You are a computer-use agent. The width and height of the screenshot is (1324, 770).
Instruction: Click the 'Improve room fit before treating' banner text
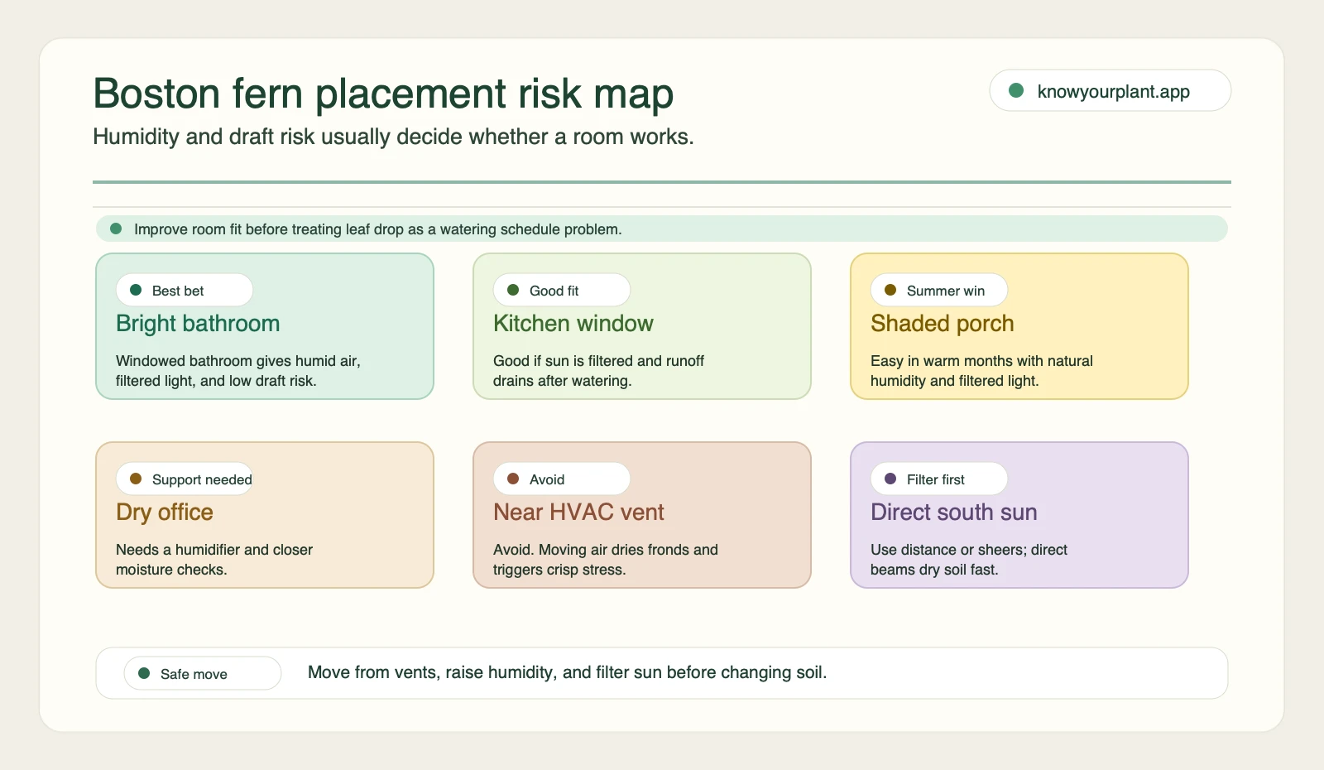pyautogui.click(x=378, y=229)
